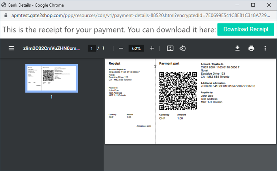Screen dimensions: 277x171
Task: Click thumbnail page label '1'
Action: click(51, 97)
